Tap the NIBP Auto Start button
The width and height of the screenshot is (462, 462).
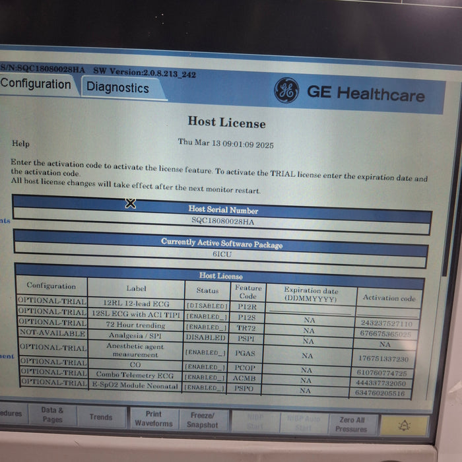tap(304, 423)
